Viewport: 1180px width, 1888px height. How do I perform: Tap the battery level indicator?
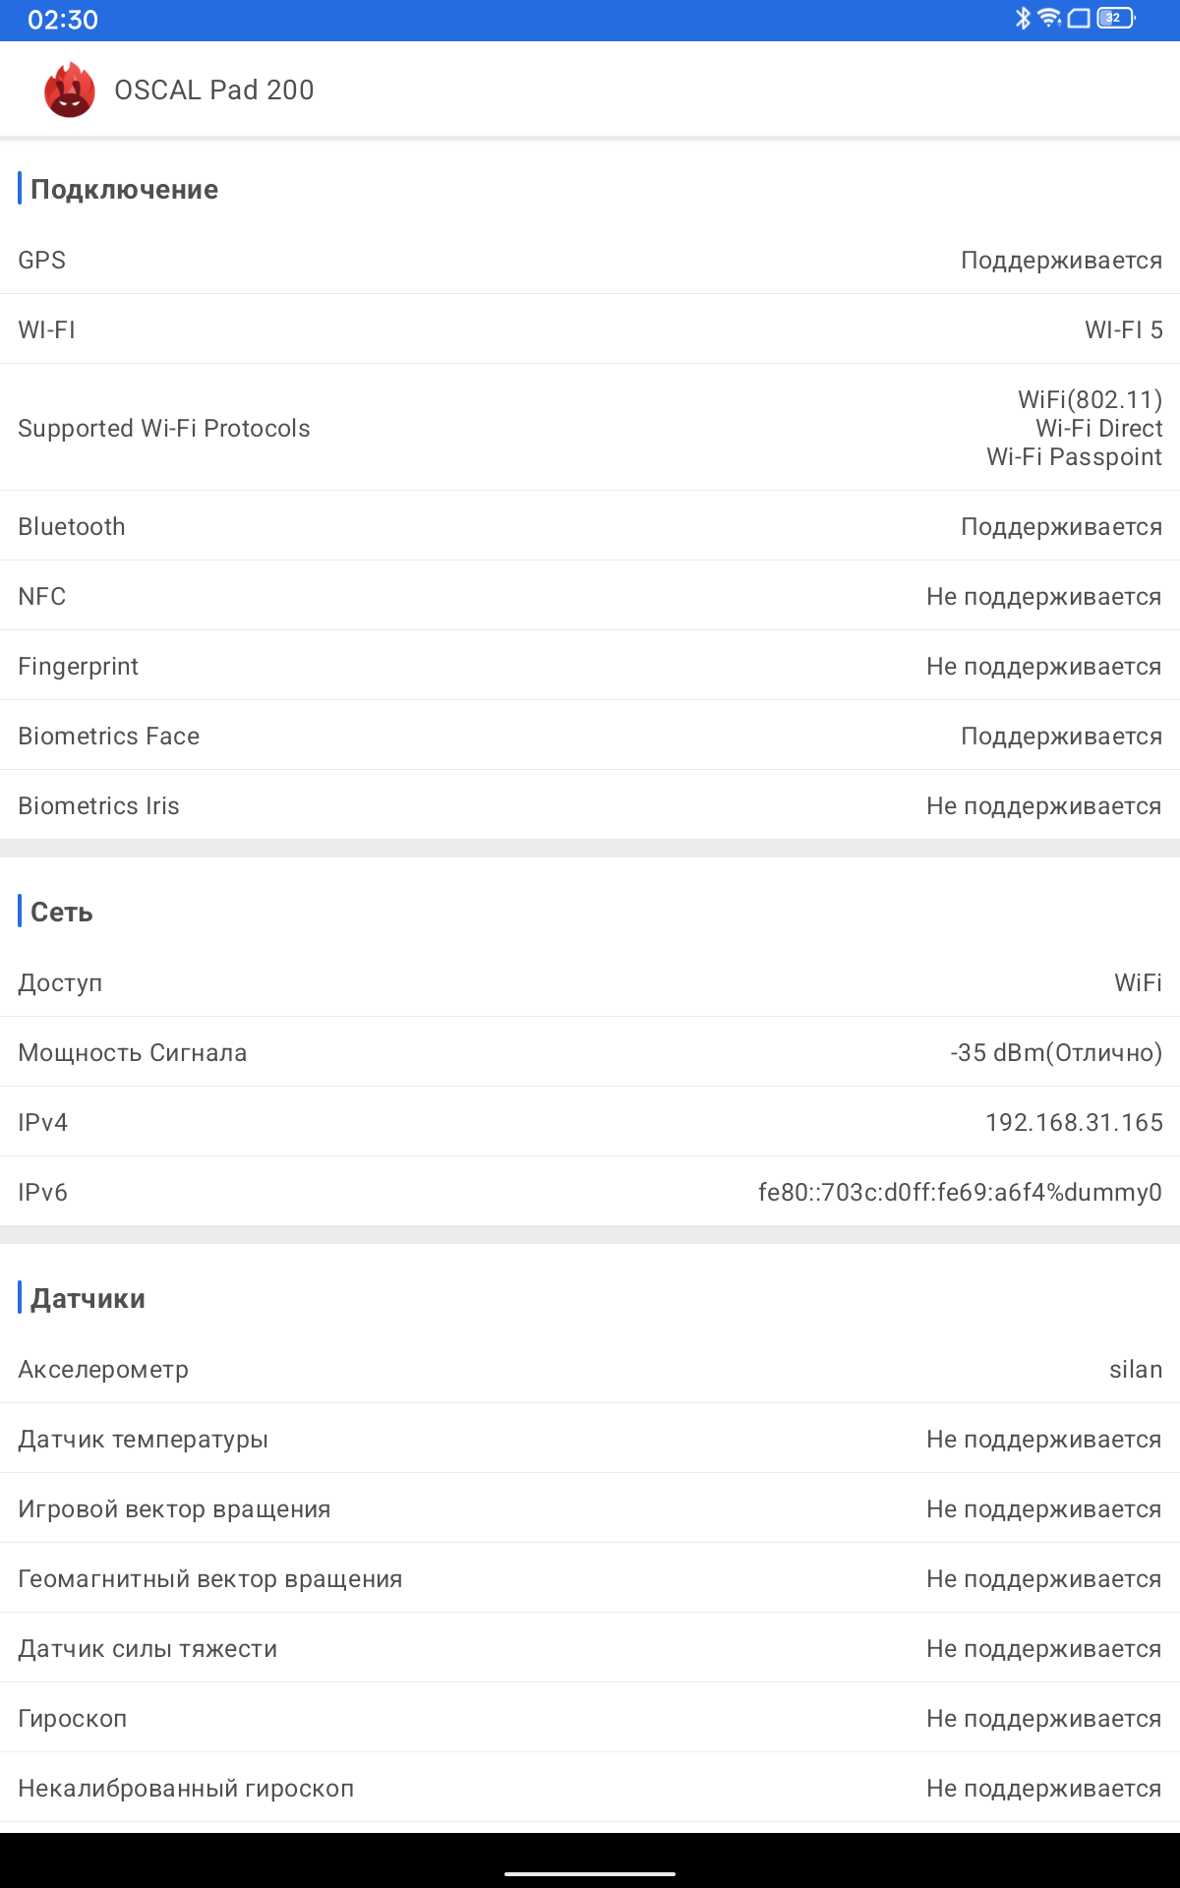[x=1115, y=18]
